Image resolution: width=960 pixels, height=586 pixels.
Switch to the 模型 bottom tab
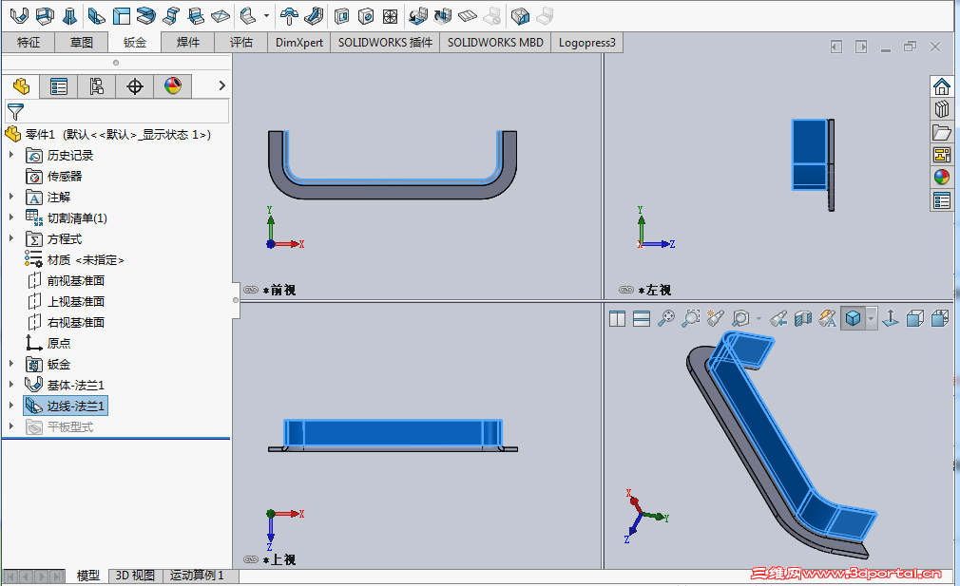(x=88, y=576)
